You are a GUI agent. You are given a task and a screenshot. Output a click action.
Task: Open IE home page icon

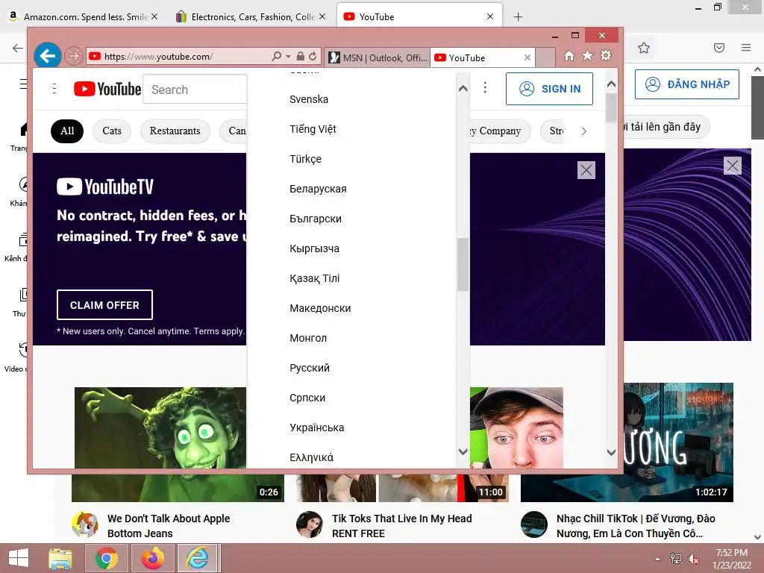569,56
